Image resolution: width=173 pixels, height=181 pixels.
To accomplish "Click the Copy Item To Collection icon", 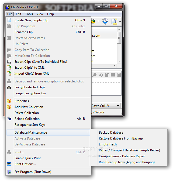I will (x=9, y=50).
